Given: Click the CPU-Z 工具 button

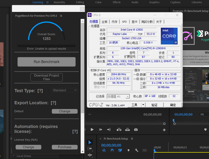Looking at the screenshot, I should [x=134, y=105].
